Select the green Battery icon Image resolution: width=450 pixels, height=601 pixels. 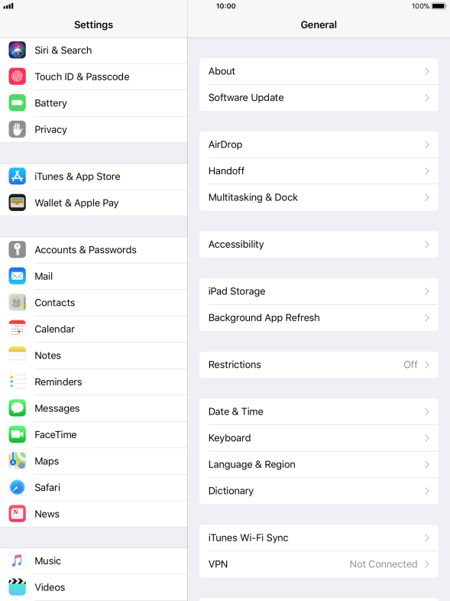tap(18, 103)
